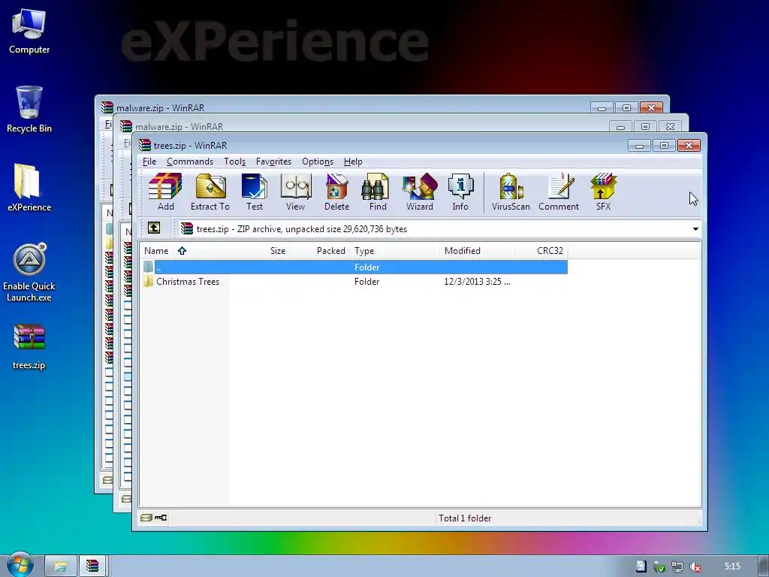769x577 pixels.
Task: Click the 5:15 taskbar clock
Action: click(x=732, y=566)
